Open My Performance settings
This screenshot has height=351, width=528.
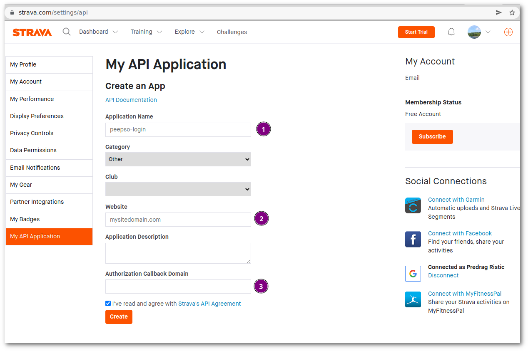click(49, 99)
